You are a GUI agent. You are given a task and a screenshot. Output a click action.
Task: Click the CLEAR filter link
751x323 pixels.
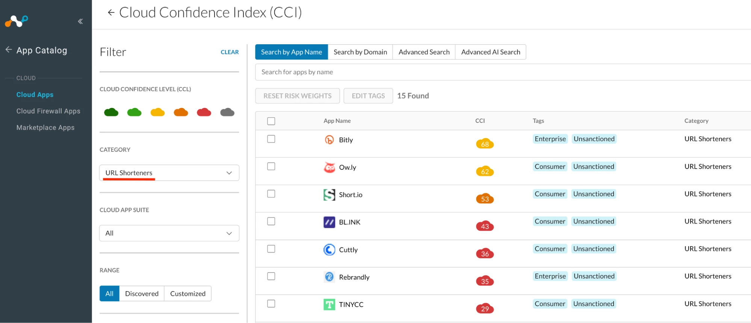pyautogui.click(x=230, y=52)
